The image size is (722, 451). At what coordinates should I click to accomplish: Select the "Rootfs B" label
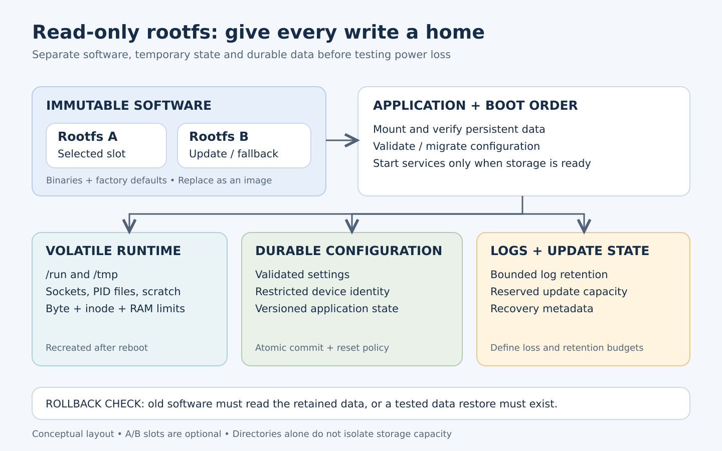click(219, 136)
